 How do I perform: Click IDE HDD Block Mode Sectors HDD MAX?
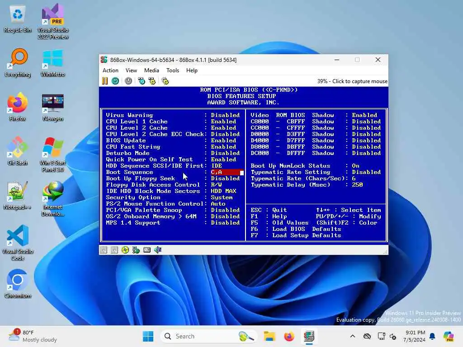[x=223, y=191]
